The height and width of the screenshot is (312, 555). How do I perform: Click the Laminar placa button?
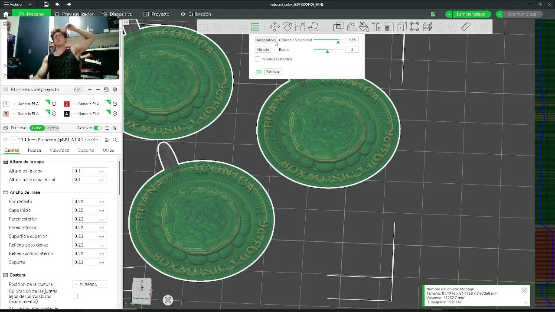(472, 14)
